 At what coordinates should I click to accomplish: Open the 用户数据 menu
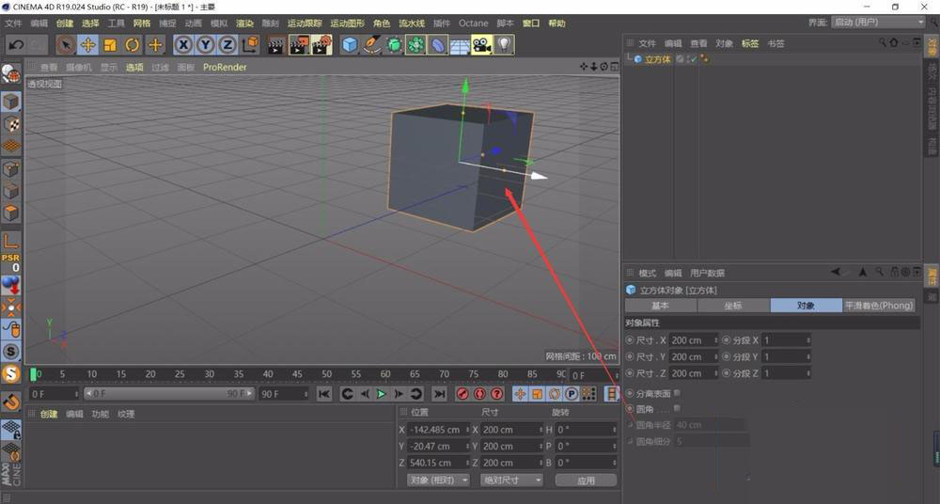pos(708,273)
